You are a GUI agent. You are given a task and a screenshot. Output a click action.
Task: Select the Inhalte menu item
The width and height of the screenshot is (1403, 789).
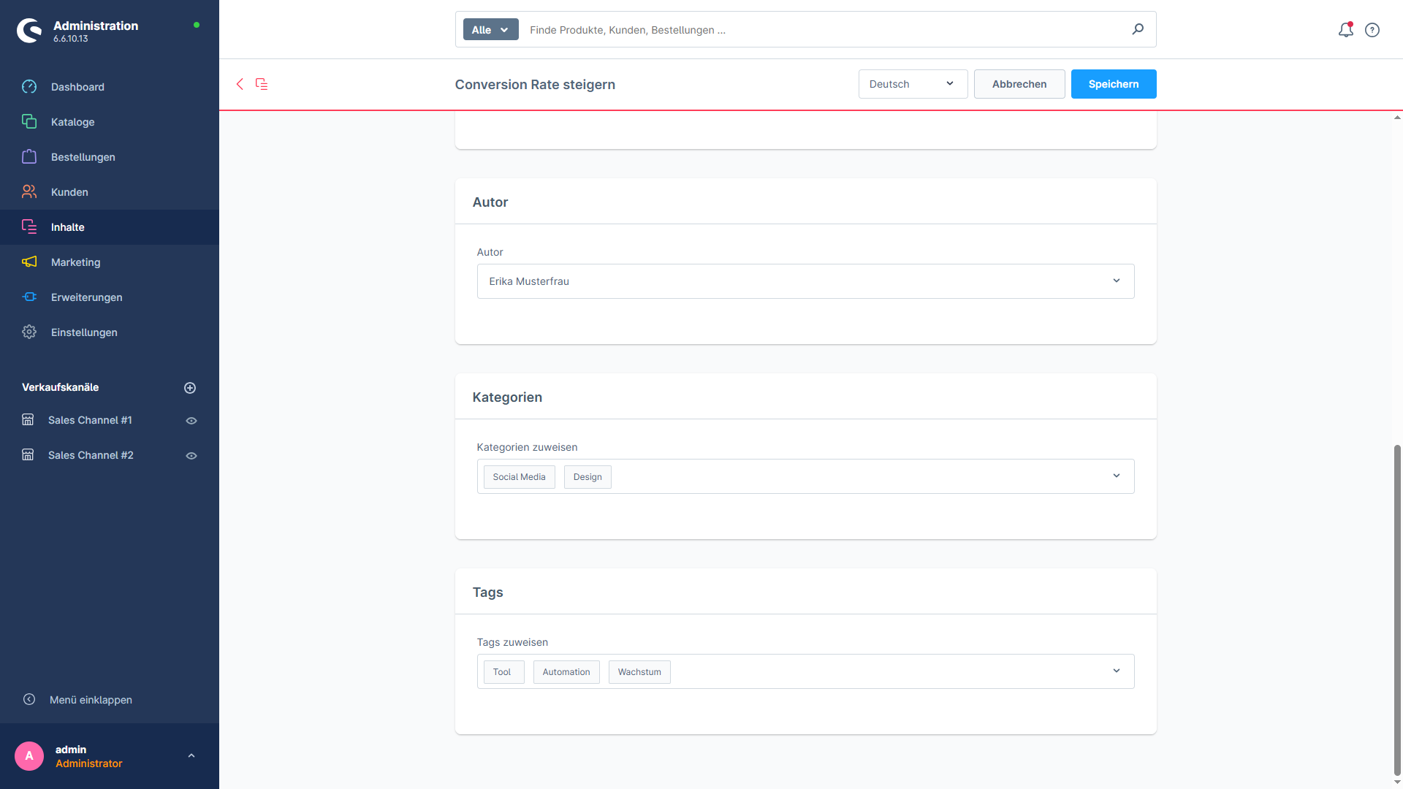(x=110, y=227)
